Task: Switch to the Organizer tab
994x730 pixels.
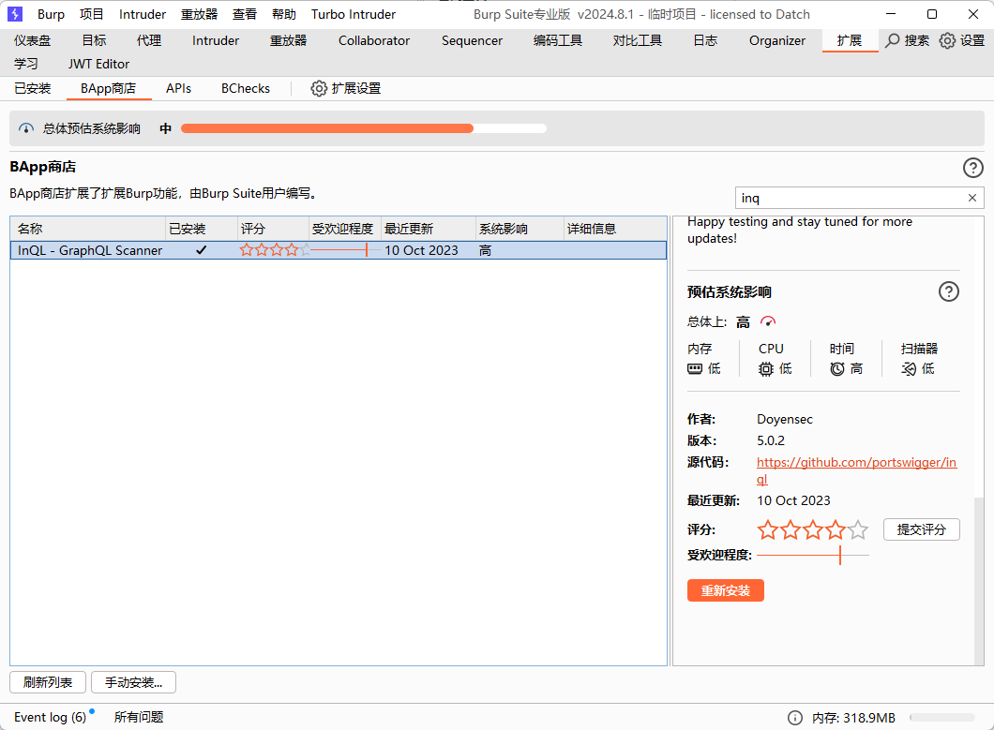Action: [x=777, y=40]
